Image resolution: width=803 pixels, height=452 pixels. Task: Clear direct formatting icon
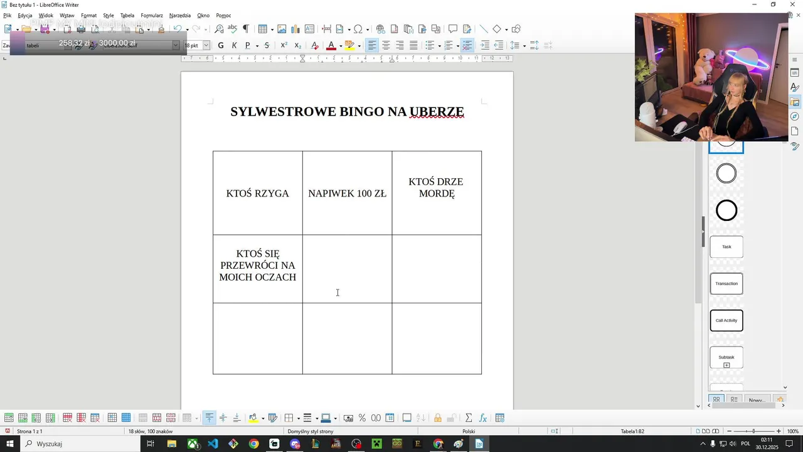(x=314, y=45)
